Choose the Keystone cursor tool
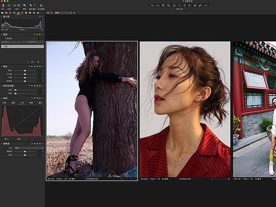 pos(179,5)
